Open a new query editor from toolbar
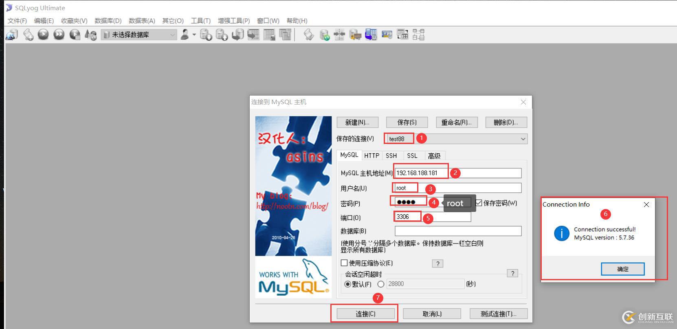The height and width of the screenshot is (329, 677). (28, 35)
